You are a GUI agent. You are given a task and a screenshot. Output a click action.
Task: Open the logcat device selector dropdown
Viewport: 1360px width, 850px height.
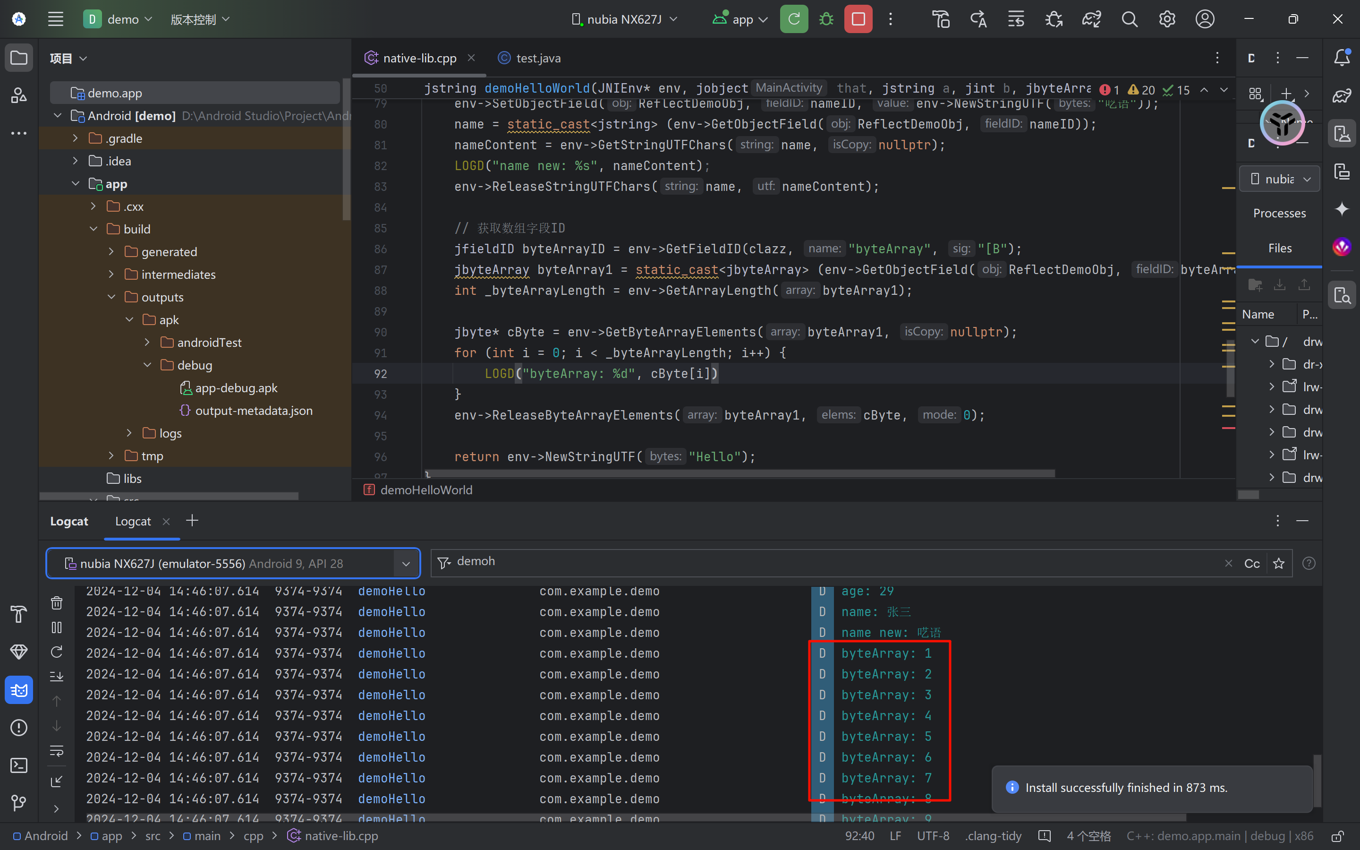[x=406, y=564]
